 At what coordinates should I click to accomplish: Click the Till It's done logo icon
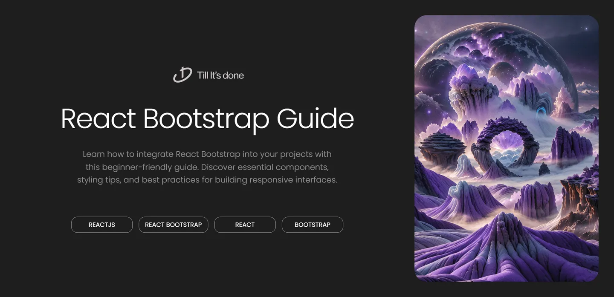tap(182, 75)
